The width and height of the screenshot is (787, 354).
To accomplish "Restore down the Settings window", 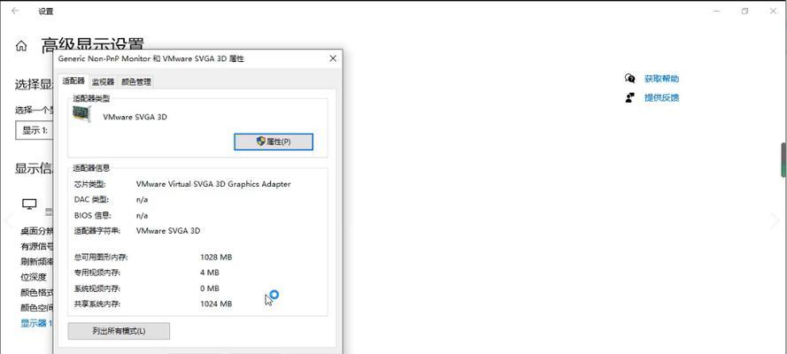I will click(745, 11).
